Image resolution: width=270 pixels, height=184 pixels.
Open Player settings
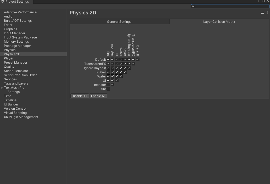tap(9, 58)
